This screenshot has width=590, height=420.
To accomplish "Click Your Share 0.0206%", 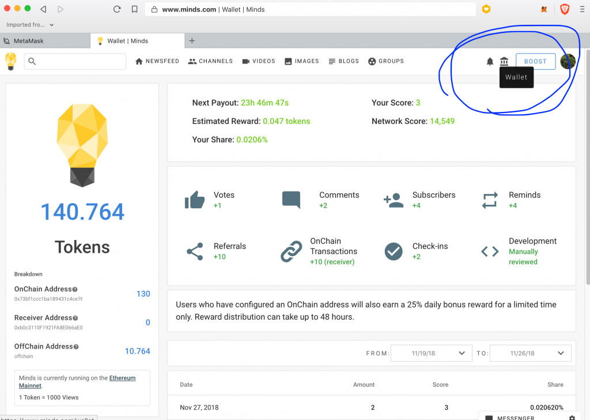I will click(252, 140).
